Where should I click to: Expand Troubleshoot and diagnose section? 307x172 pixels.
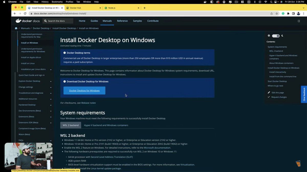(x=51, y=93)
